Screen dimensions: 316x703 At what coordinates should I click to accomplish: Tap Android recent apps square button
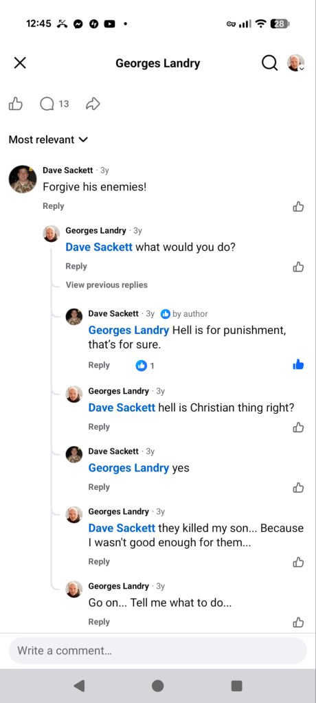pyautogui.click(x=237, y=686)
